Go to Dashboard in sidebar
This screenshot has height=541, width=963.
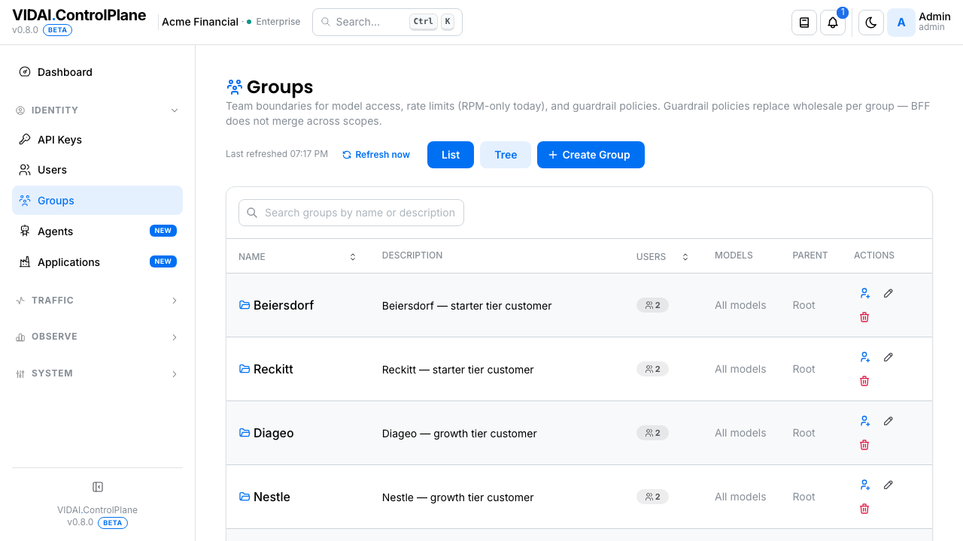tap(97, 72)
